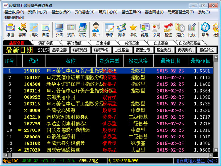Open the 代销机构 filter dropdown
221x166 pixels.
(186, 50)
